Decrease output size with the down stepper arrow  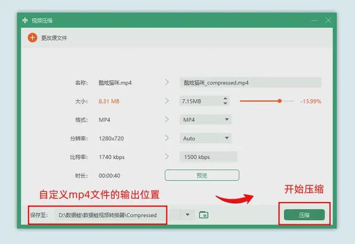click(225, 103)
